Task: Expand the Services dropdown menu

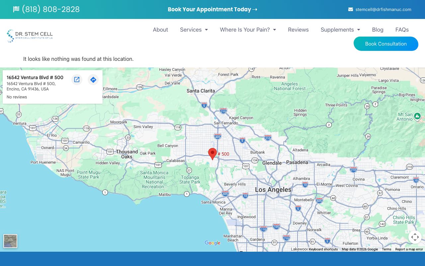Action: click(194, 30)
